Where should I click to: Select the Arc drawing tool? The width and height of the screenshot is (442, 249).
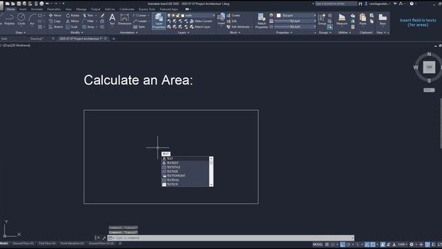pos(32,19)
